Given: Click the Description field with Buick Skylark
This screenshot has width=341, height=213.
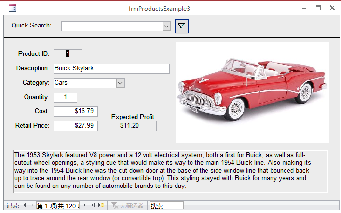Looking at the screenshot, I should tap(111, 68).
